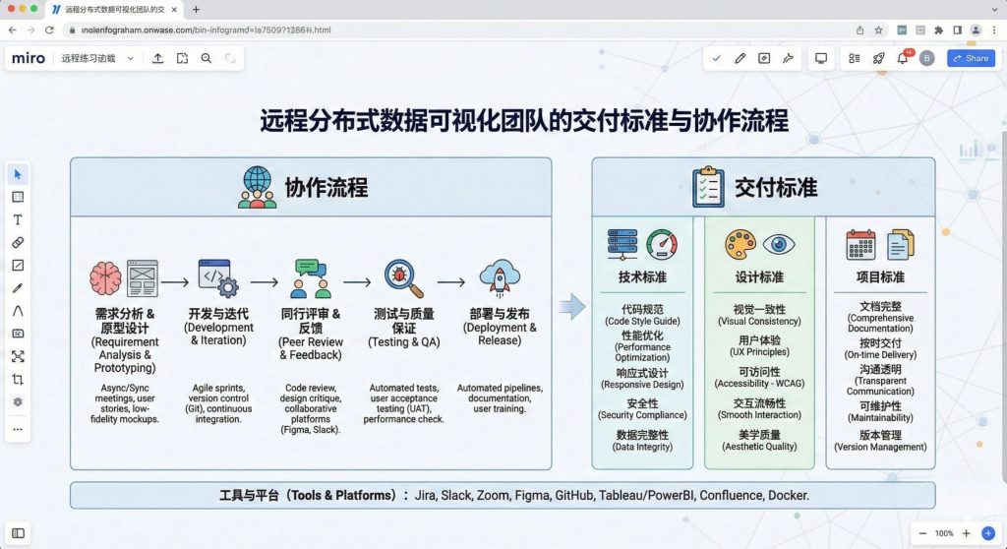Screen dimensions: 1007x549
Task: Click the 可访问性 (Accessibility - WCAG) text
Action: pyautogui.click(x=759, y=378)
